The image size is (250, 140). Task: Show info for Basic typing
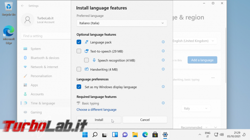[163, 103]
